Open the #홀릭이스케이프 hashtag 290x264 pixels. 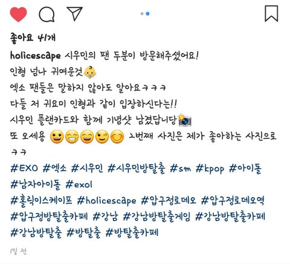pos(41,201)
